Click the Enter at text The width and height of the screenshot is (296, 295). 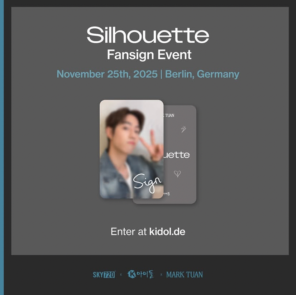129,231
